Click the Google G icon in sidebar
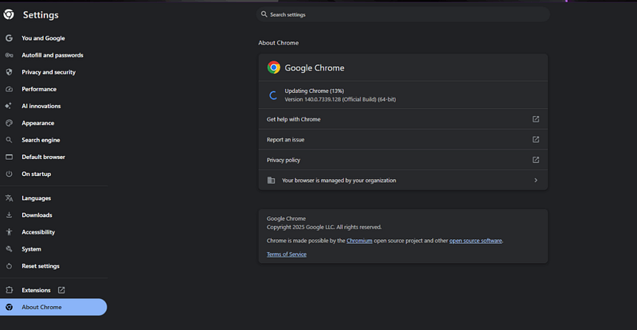This screenshot has height=330, width=637. click(9, 38)
